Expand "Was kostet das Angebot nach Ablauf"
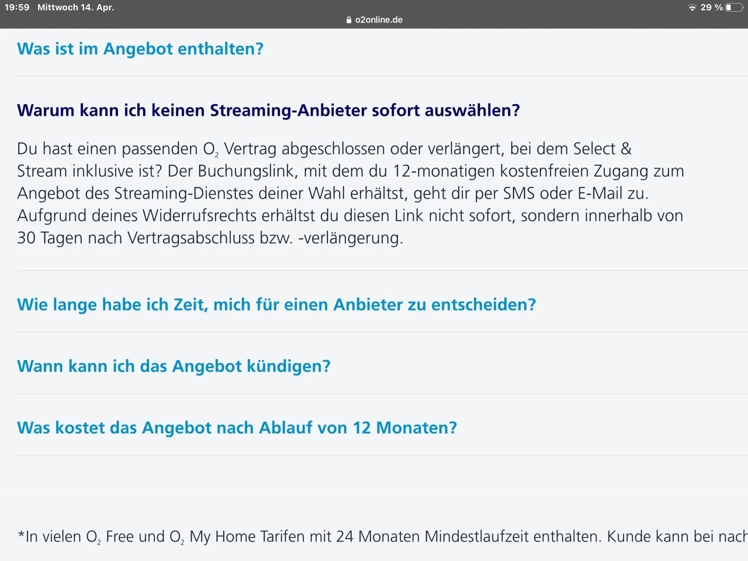Screen dimensions: 748x561 237,427
